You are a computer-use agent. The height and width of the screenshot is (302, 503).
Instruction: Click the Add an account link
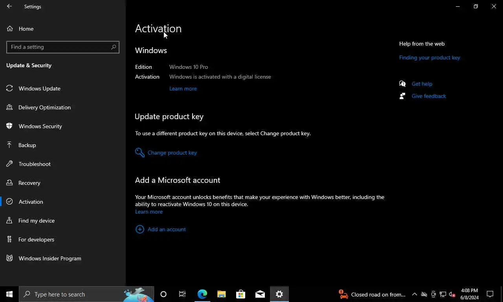167,229
